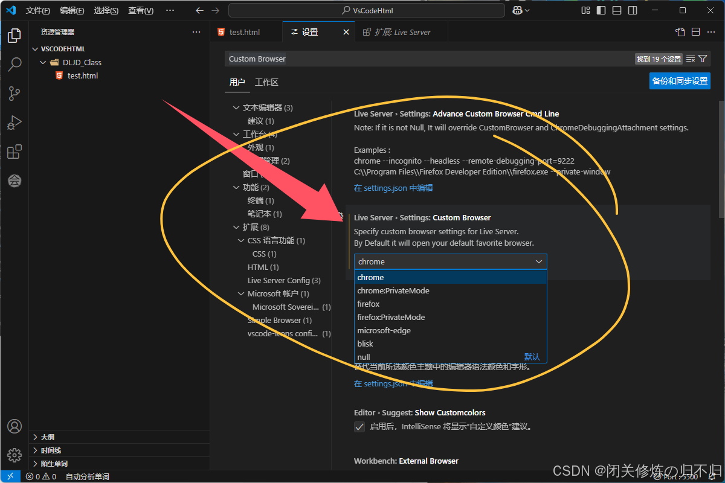
Task: Go forward with the right arrow
Action: pos(216,10)
